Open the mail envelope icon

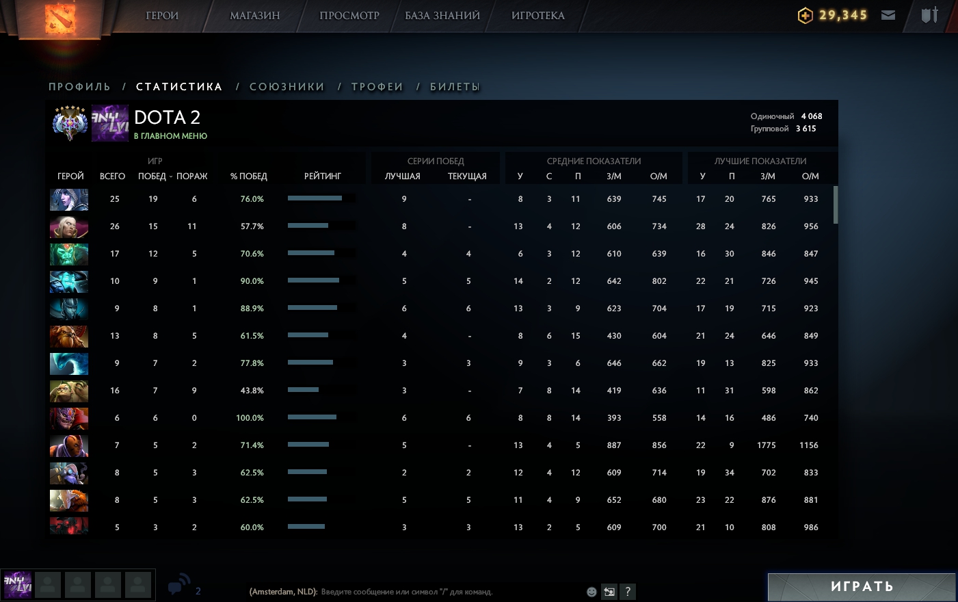click(888, 15)
